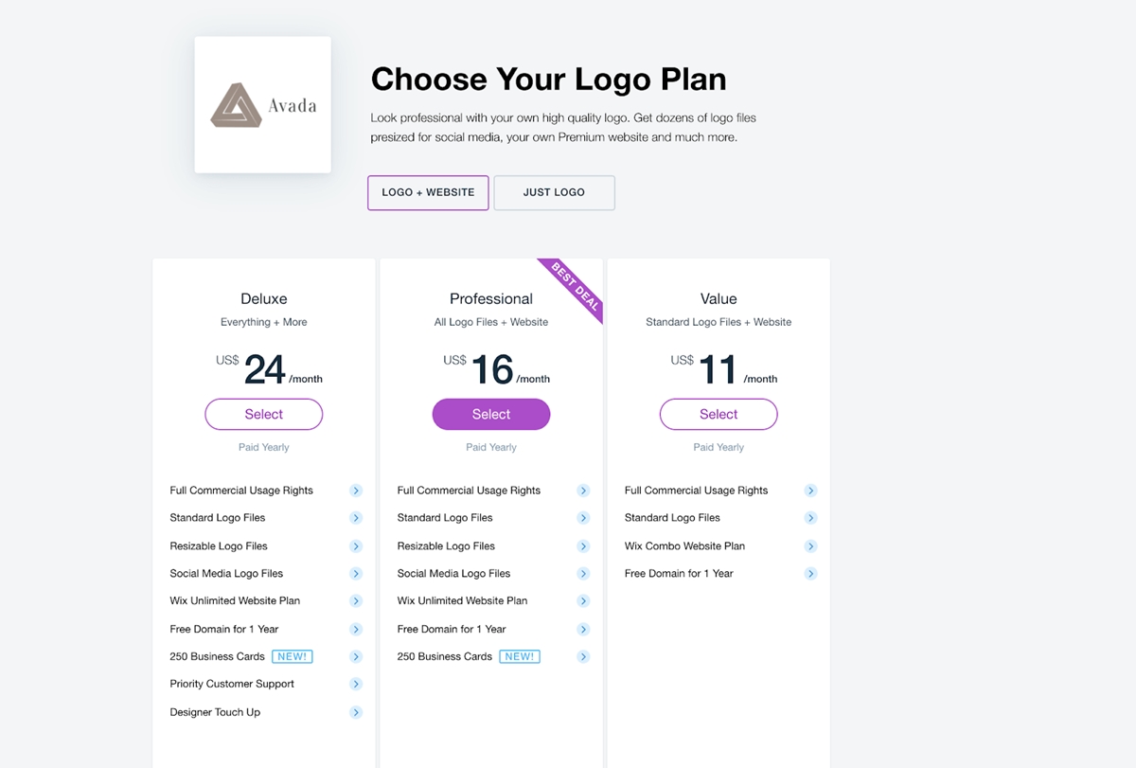
Task: Click the Avada logo thumbnail
Action: [262, 105]
